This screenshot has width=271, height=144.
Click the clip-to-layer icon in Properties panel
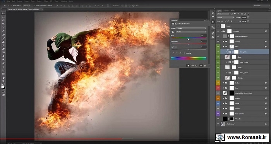(x=188, y=66)
